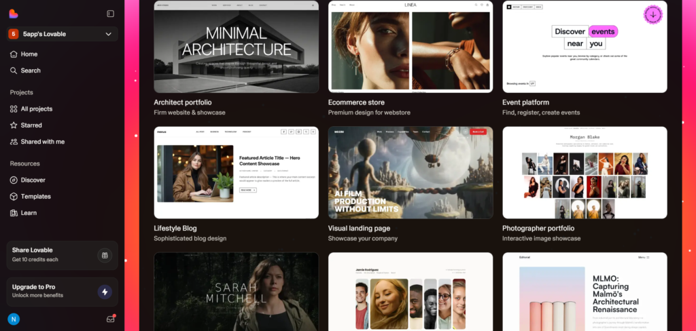Collapse the sidebar with the panel icon
696x331 pixels.
[111, 14]
